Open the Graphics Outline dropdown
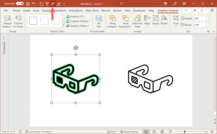Image resolution: width=217 pixels, height=134 pixels. pos(78,21)
